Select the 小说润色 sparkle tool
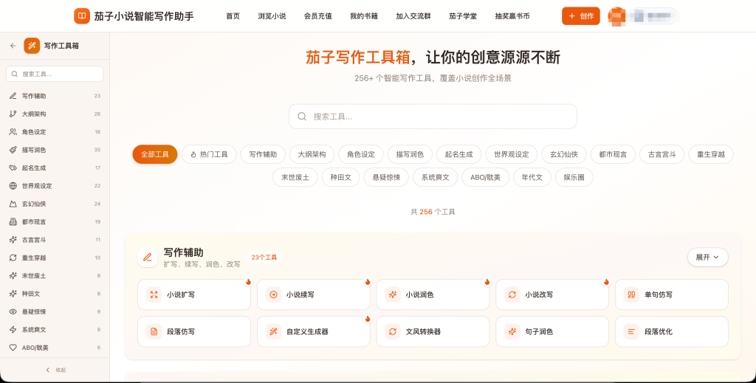The height and width of the screenshot is (383, 756). [433, 294]
